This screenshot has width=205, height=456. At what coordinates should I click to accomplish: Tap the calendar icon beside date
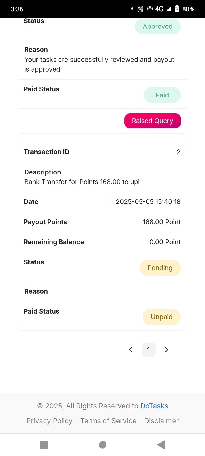click(x=110, y=202)
